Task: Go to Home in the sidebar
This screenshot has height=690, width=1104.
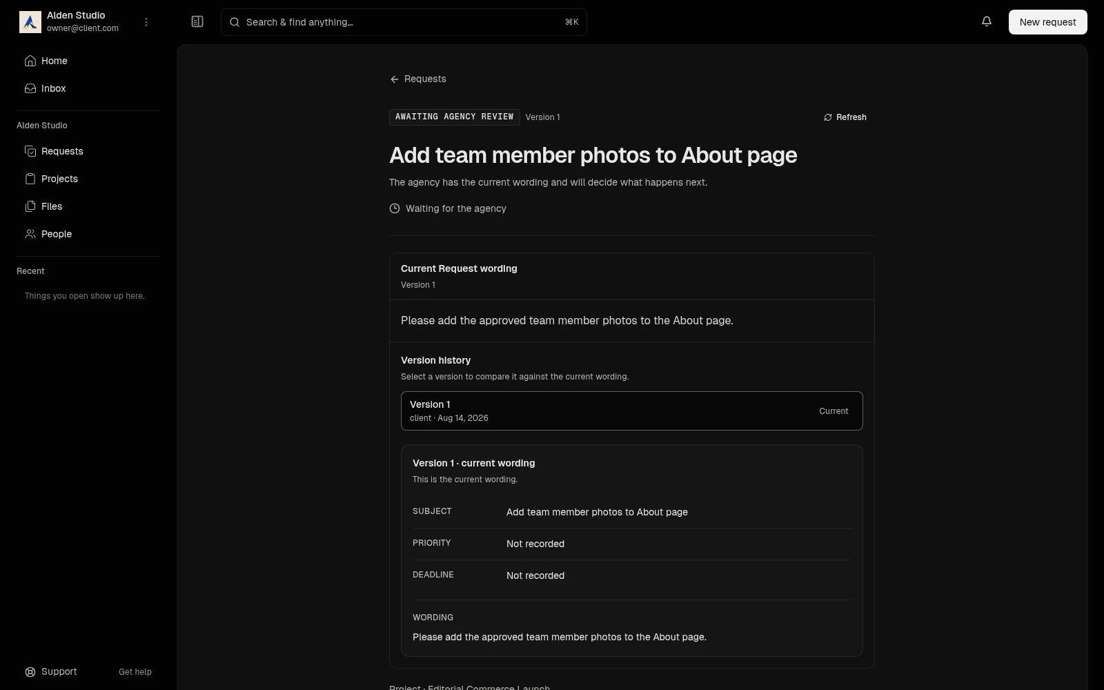Action: (88, 61)
